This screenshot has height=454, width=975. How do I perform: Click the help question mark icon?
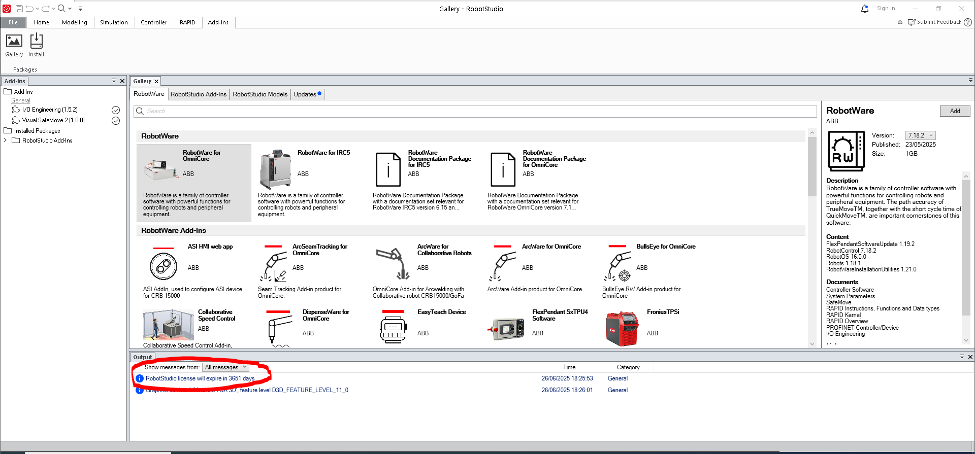968,22
